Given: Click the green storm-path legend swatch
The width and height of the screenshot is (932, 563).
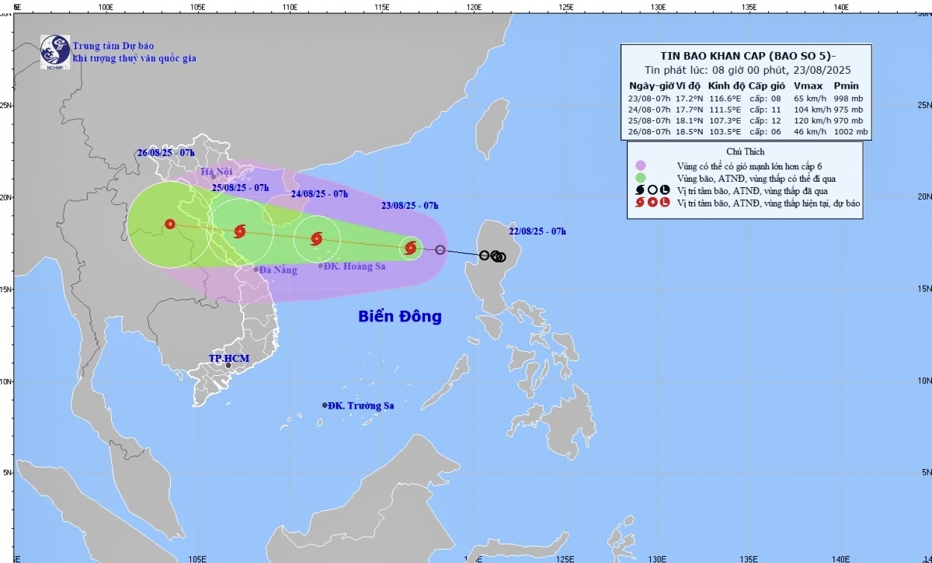Looking at the screenshot, I should click(x=641, y=177).
